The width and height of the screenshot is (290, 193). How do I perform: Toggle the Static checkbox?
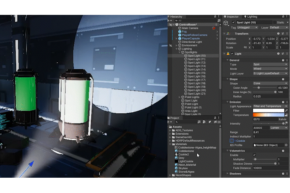point(275,22)
